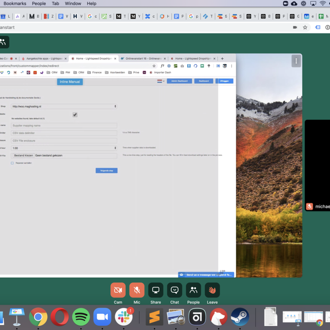Expand the Shop dropdown showing woo.maghosting.nl
This screenshot has height=330, width=330.
tap(64, 106)
